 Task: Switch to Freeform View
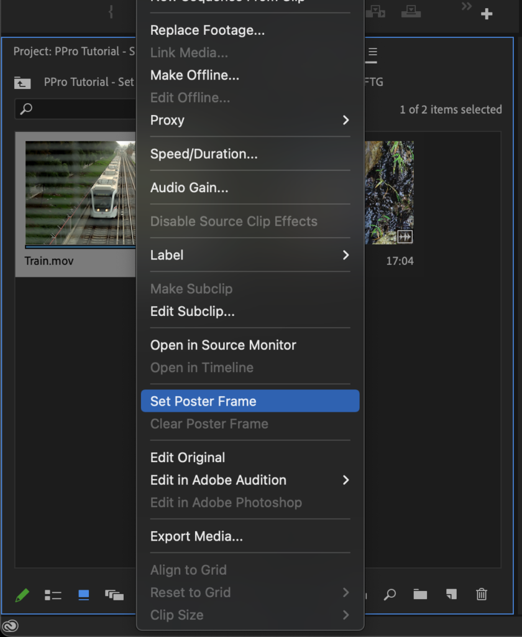(x=114, y=595)
